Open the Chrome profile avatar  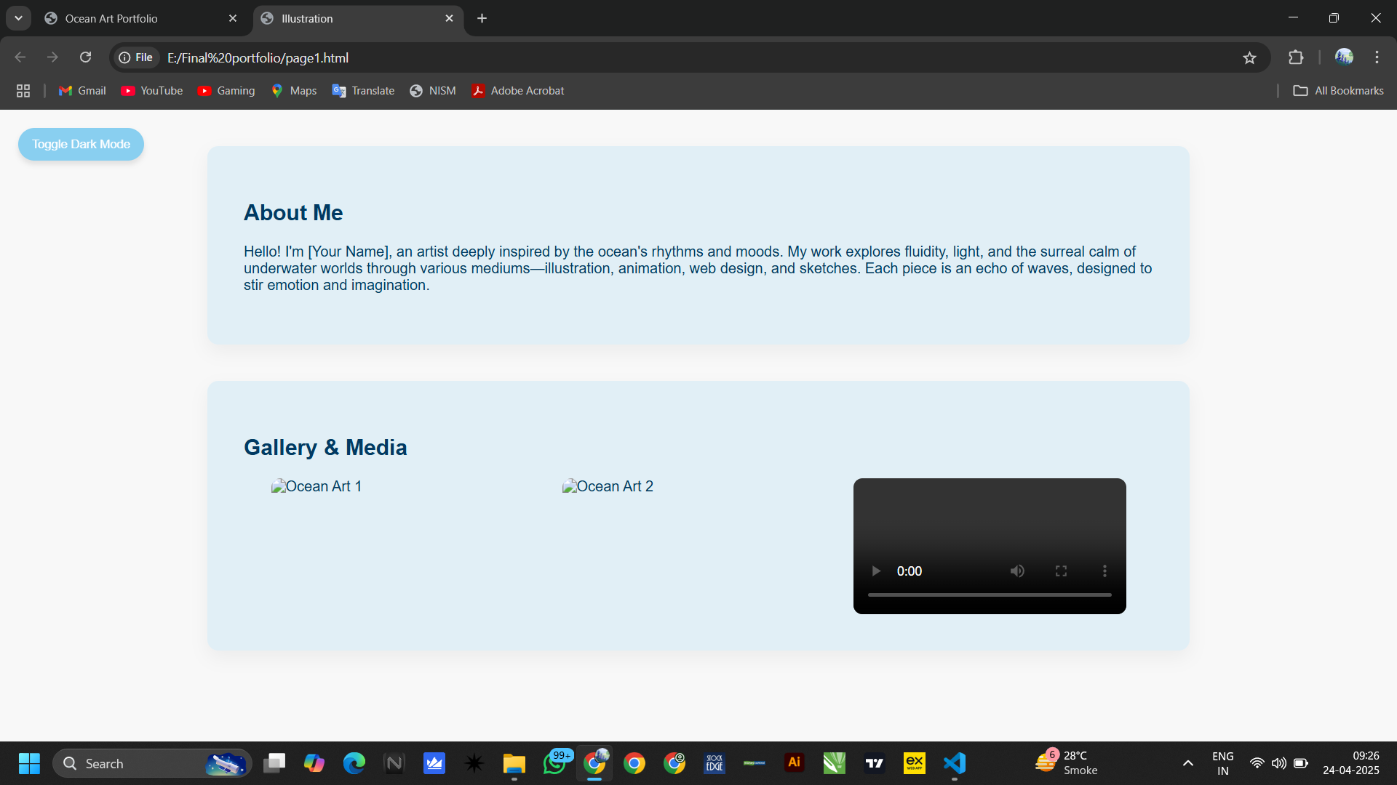coord(1344,57)
